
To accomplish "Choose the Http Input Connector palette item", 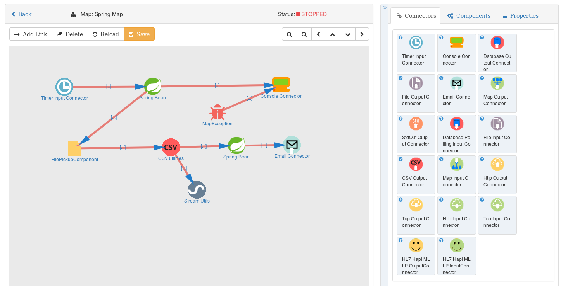I will (457, 215).
